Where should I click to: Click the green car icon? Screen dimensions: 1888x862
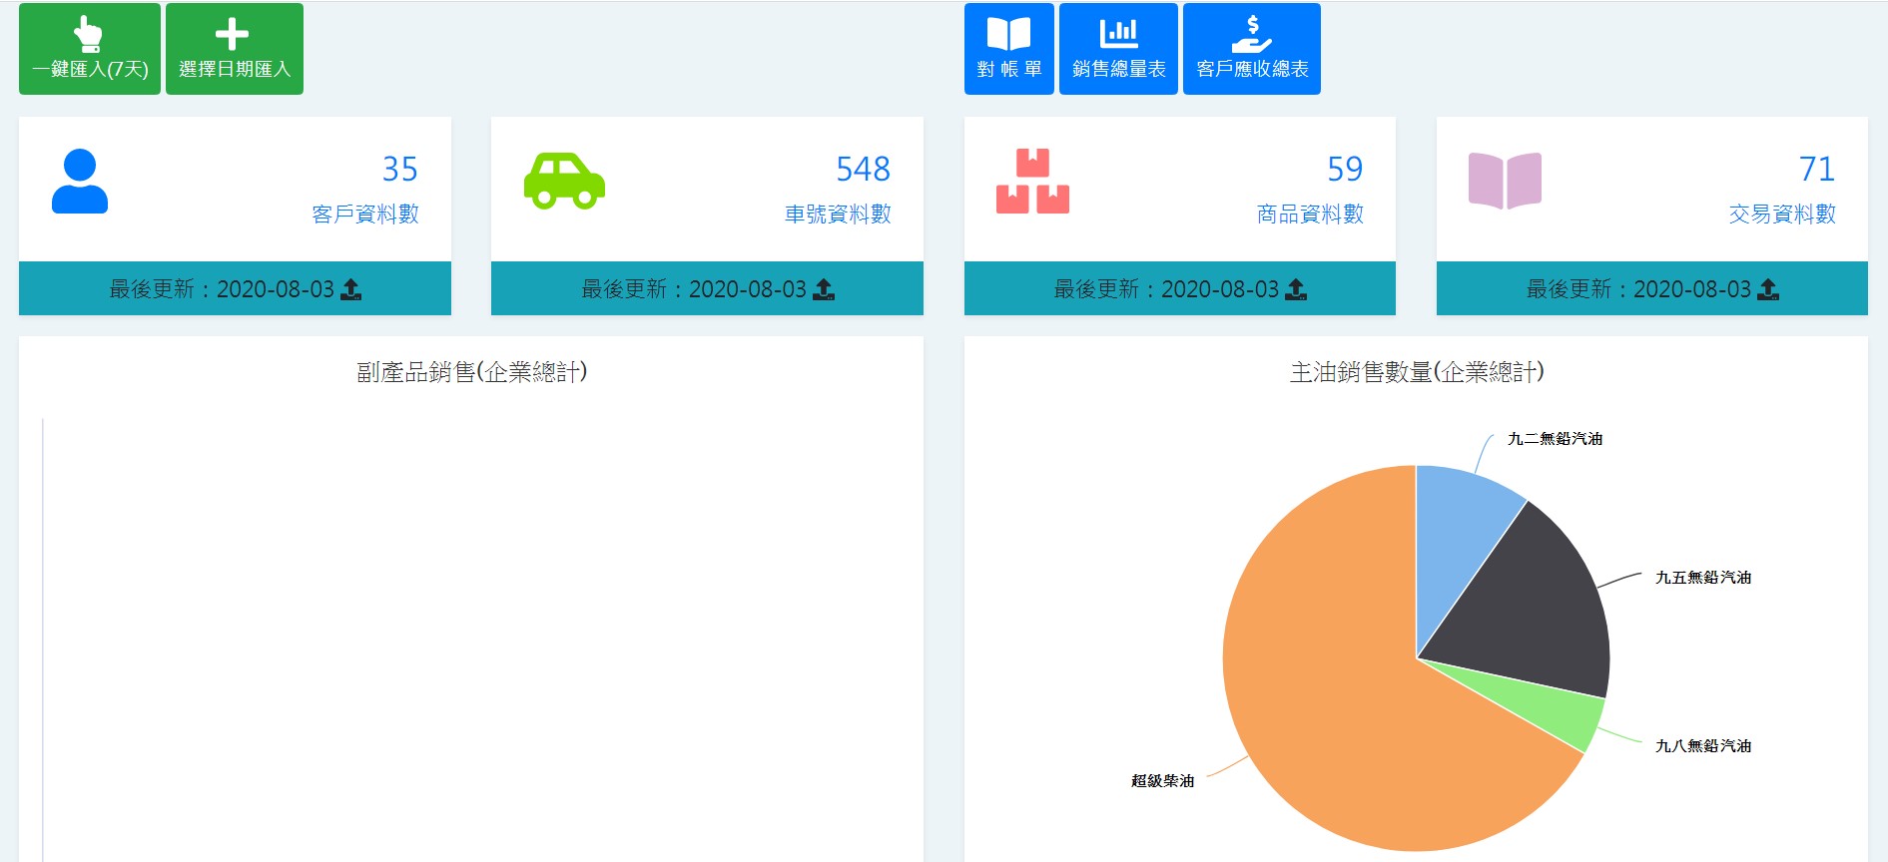tap(564, 181)
